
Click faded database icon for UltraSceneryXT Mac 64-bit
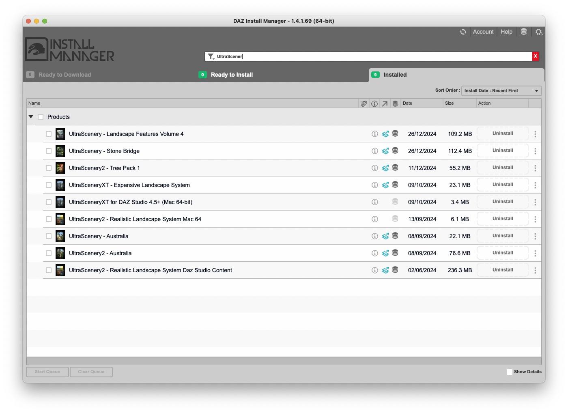click(395, 202)
